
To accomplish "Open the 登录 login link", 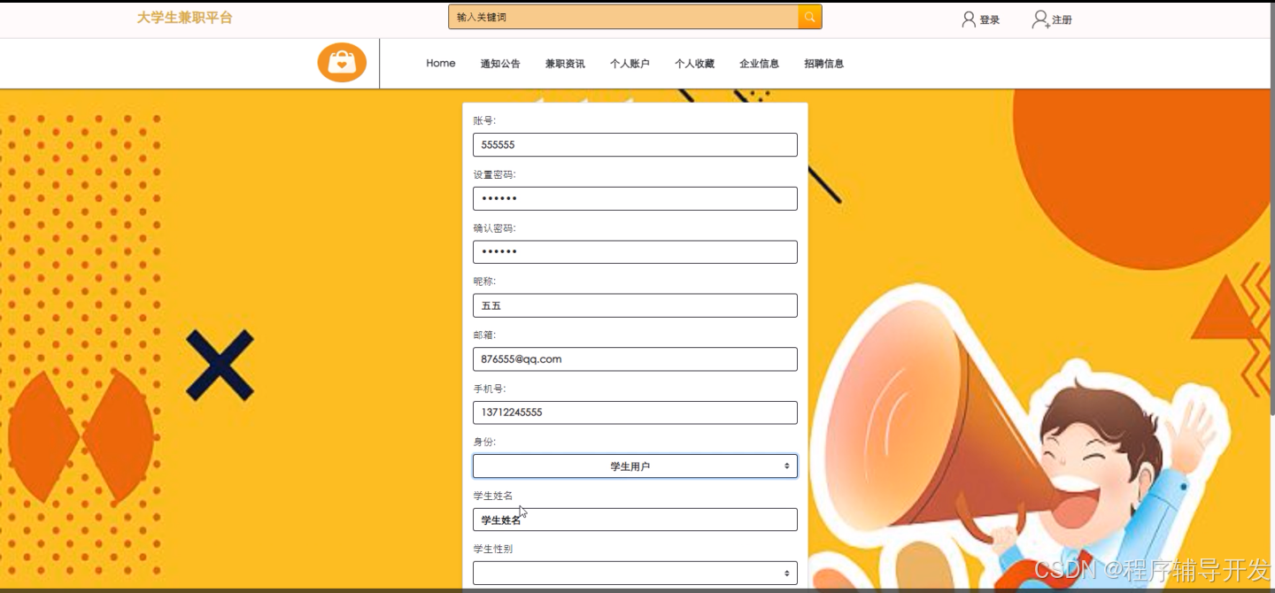I will 989,19.
